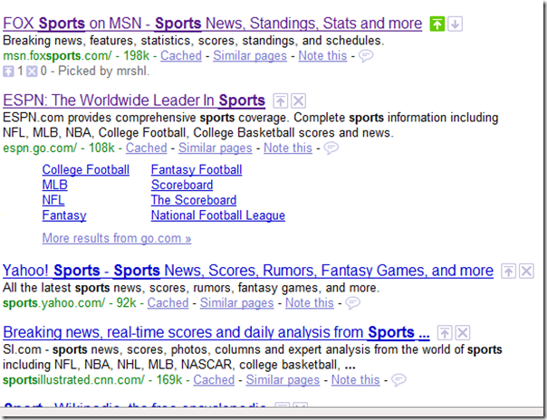The height and width of the screenshot is (420, 547).
Task: Click Similar pages for sportsillustrated.cnn.com
Action: click(283, 380)
